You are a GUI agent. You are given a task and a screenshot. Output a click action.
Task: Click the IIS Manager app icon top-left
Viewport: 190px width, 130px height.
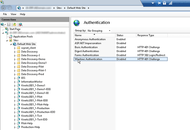(2, 2)
